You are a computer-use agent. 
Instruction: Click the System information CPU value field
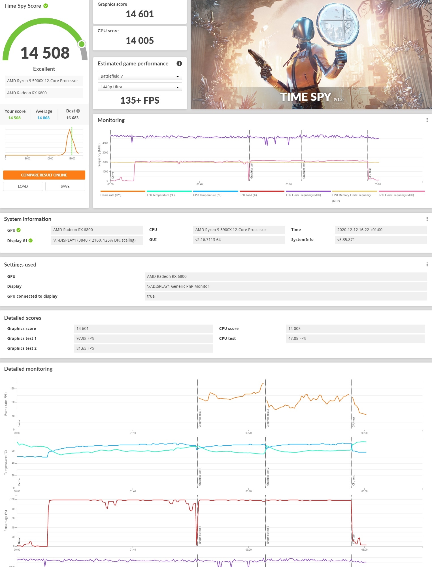point(239,230)
